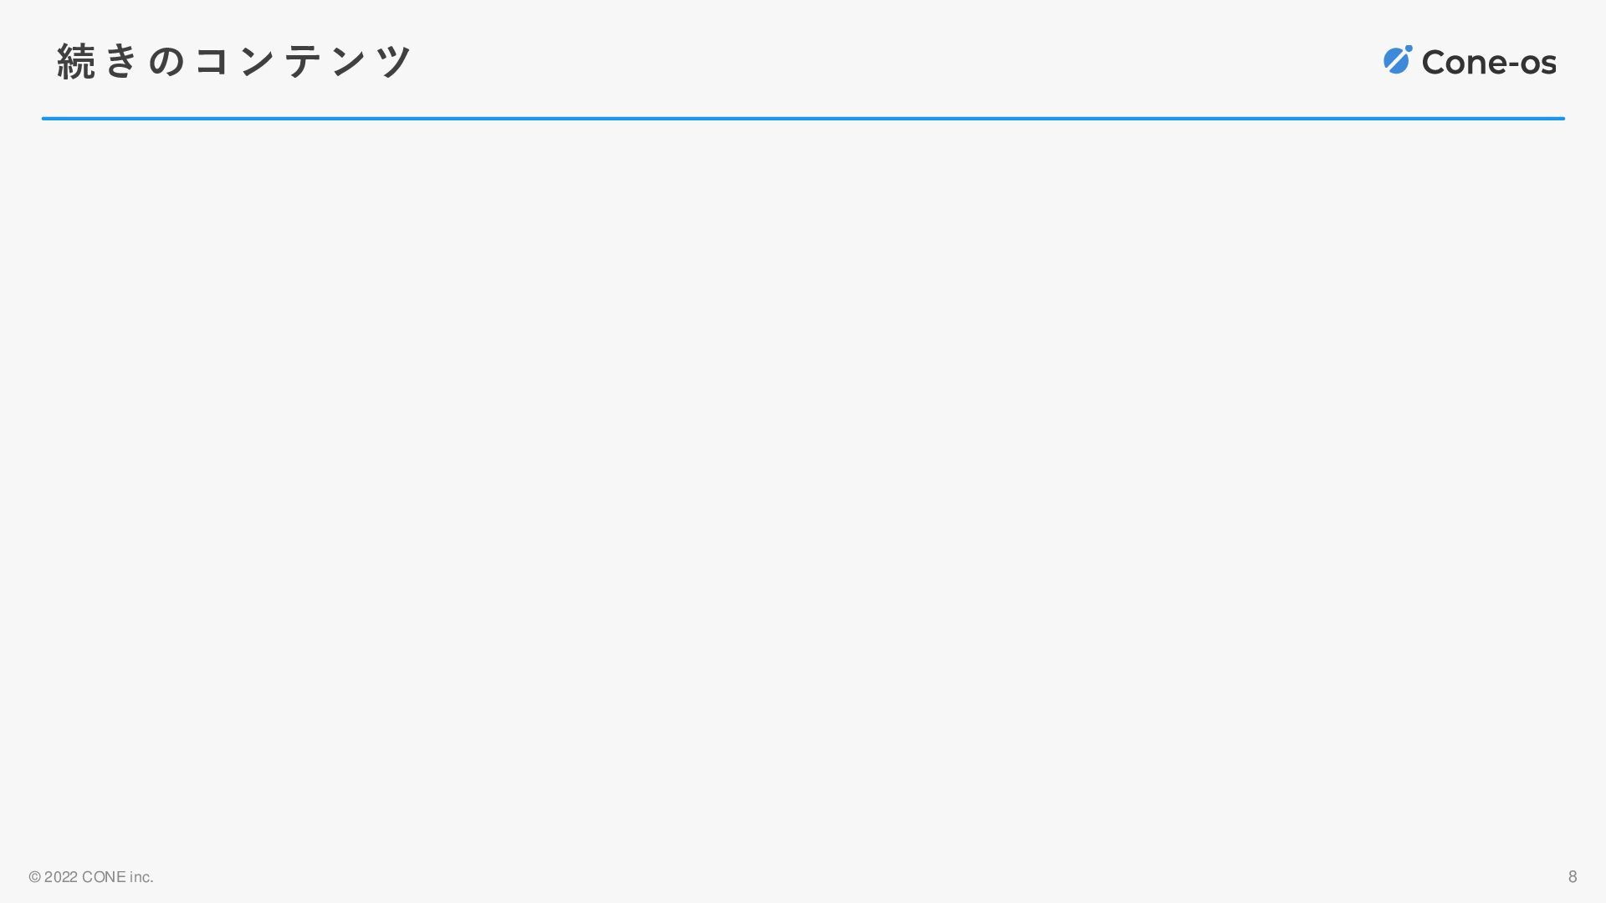Click the small dot atop the logo icon
The image size is (1606, 903).
pos(1409,48)
